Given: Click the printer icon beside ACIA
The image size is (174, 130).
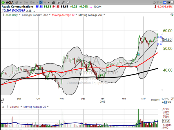Looking at the screenshot, I should (17, 2).
